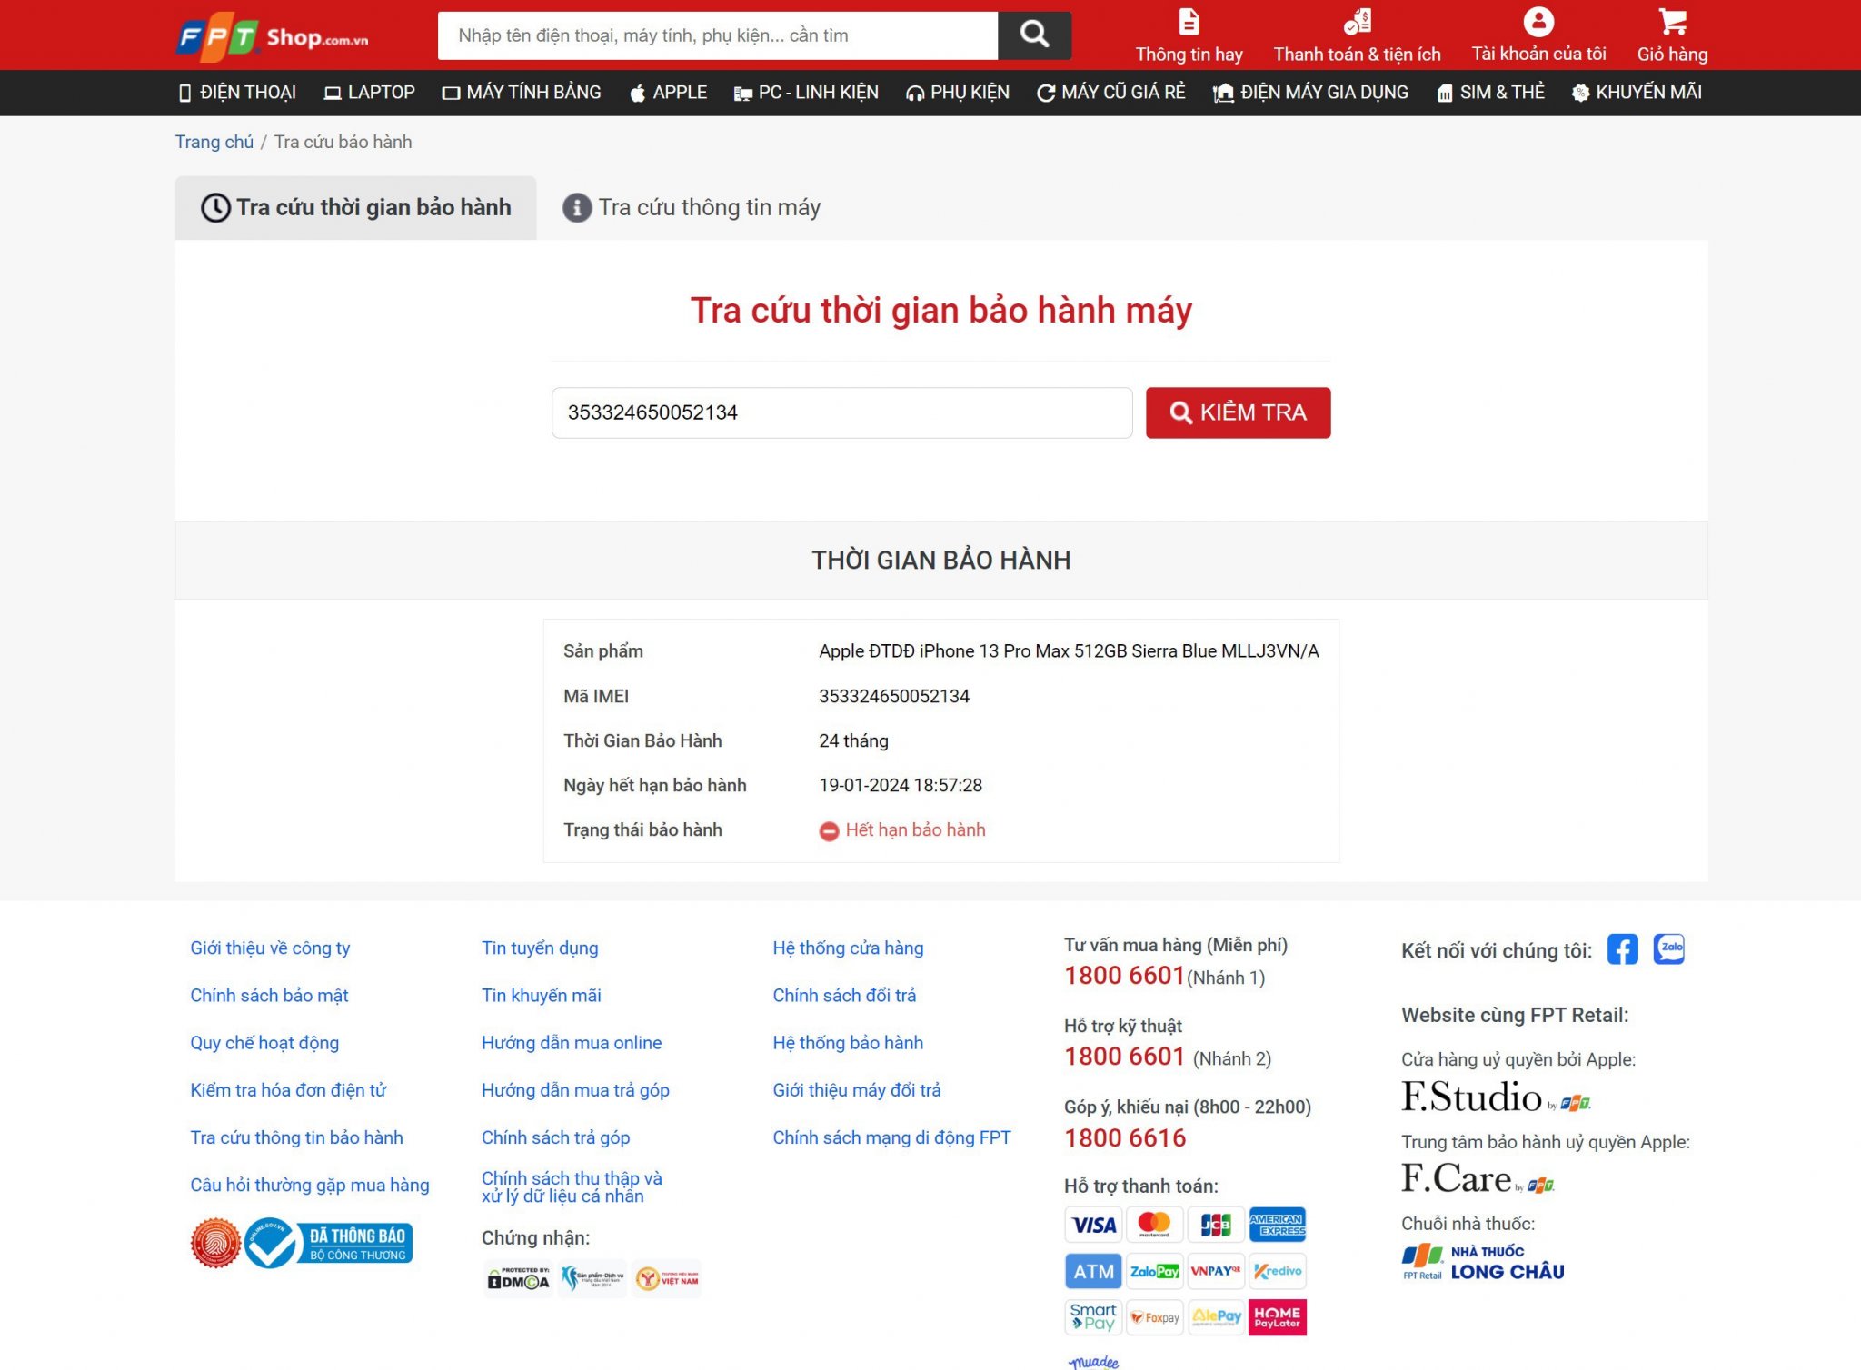Image resolution: width=1861 pixels, height=1370 pixels.
Task: Select the VNPAY payment logo
Action: 1216,1271
